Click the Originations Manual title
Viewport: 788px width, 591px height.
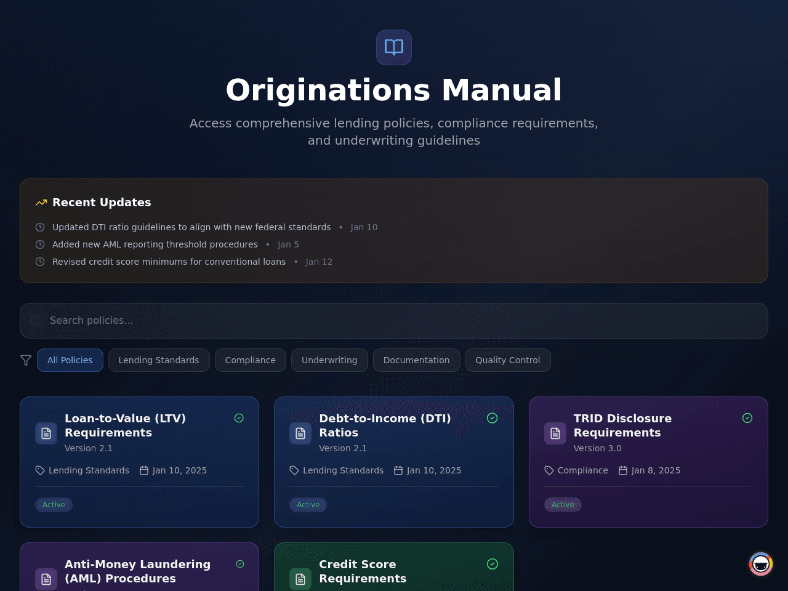[x=394, y=90]
